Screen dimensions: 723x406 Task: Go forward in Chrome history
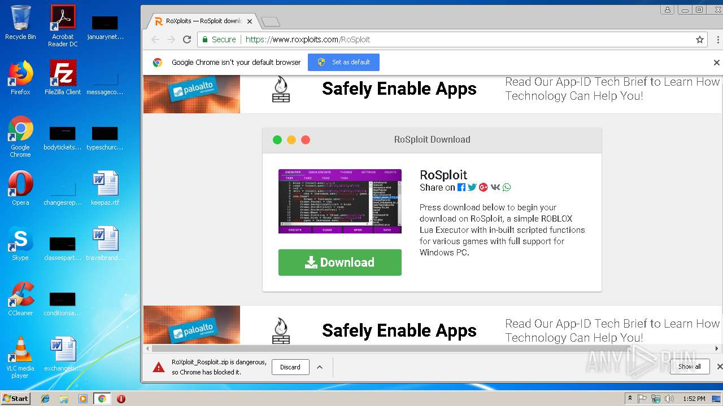pyautogui.click(x=171, y=39)
